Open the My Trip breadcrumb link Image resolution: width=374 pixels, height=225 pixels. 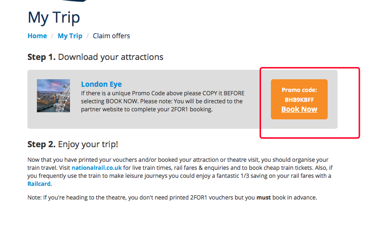click(x=70, y=36)
